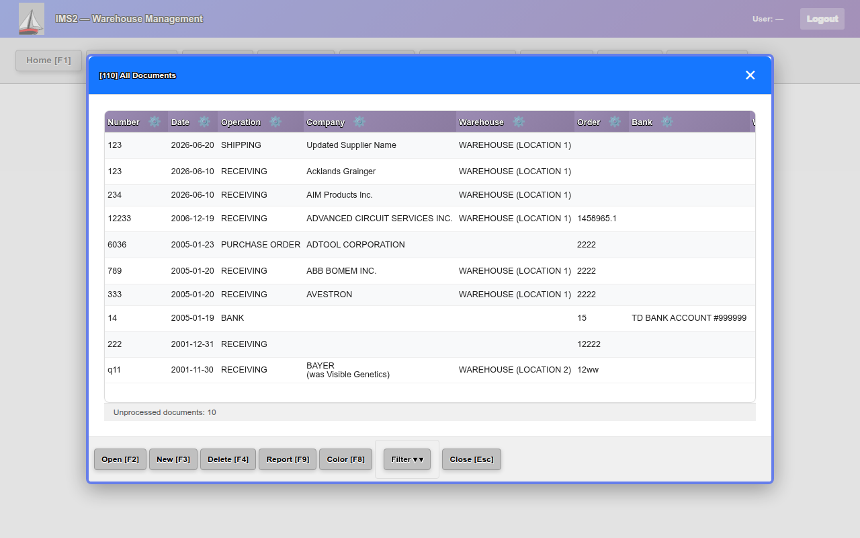This screenshot has height=538, width=860.
Task: Go to the Home [F1] tab
Action: click(x=48, y=60)
